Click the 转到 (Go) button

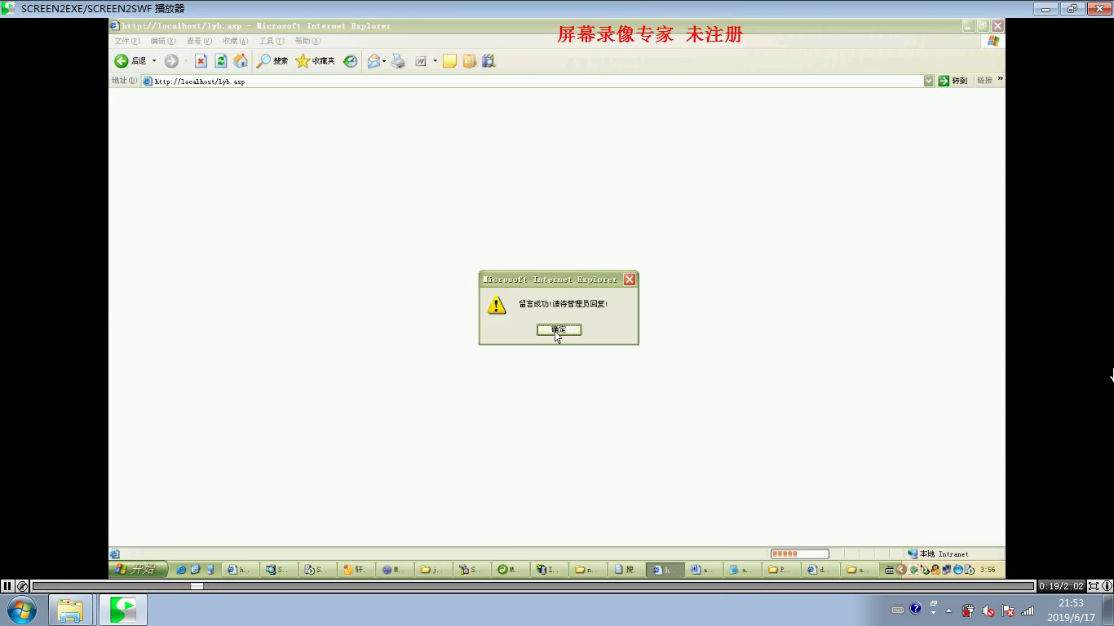pos(953,81)
